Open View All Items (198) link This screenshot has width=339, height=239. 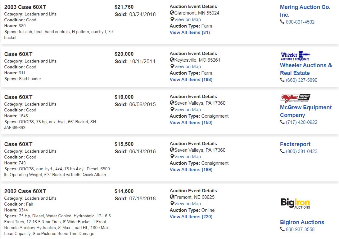(x=191, y=80)
